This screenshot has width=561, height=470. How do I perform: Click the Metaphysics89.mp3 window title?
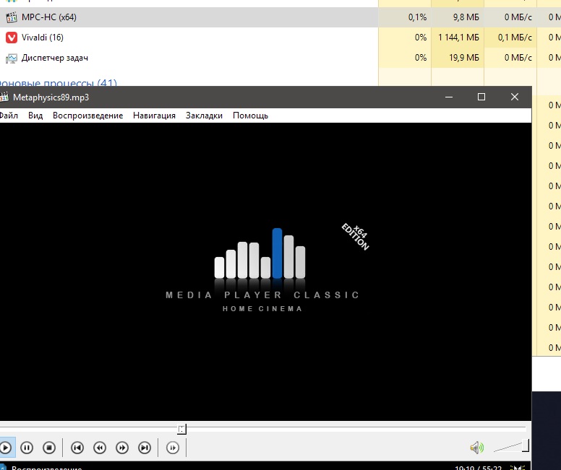(x=51, y=97)
